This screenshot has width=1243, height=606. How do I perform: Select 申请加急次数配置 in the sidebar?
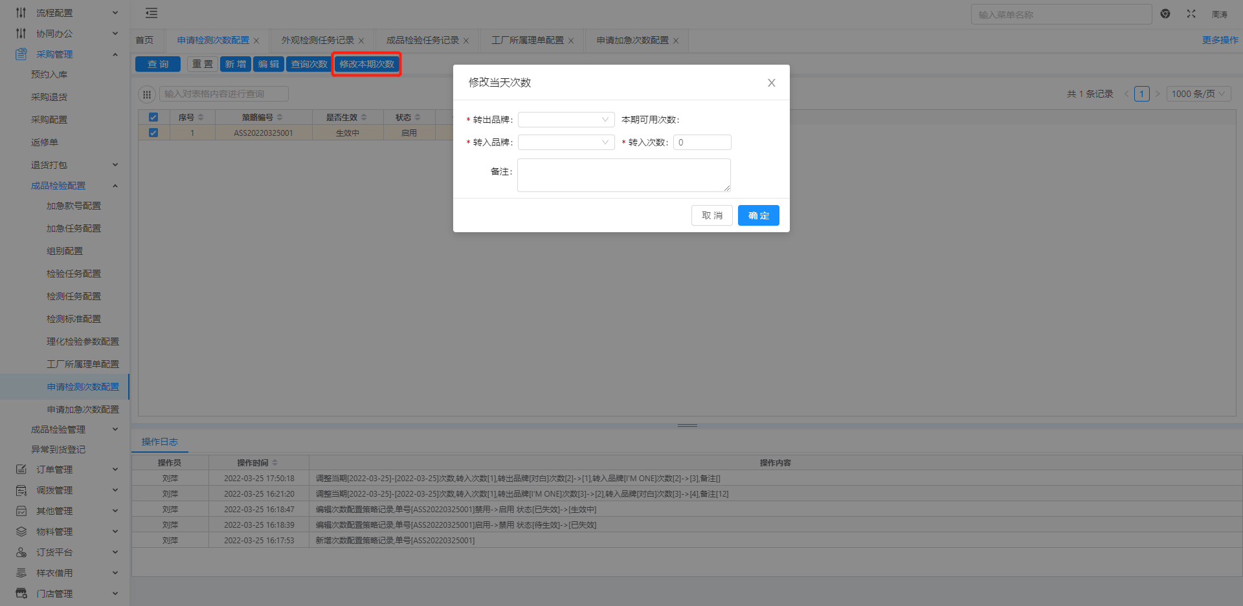coord(83,409)
